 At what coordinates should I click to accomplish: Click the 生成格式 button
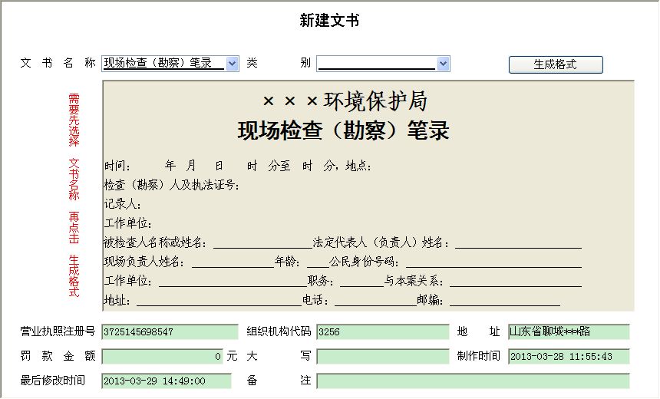556,64
